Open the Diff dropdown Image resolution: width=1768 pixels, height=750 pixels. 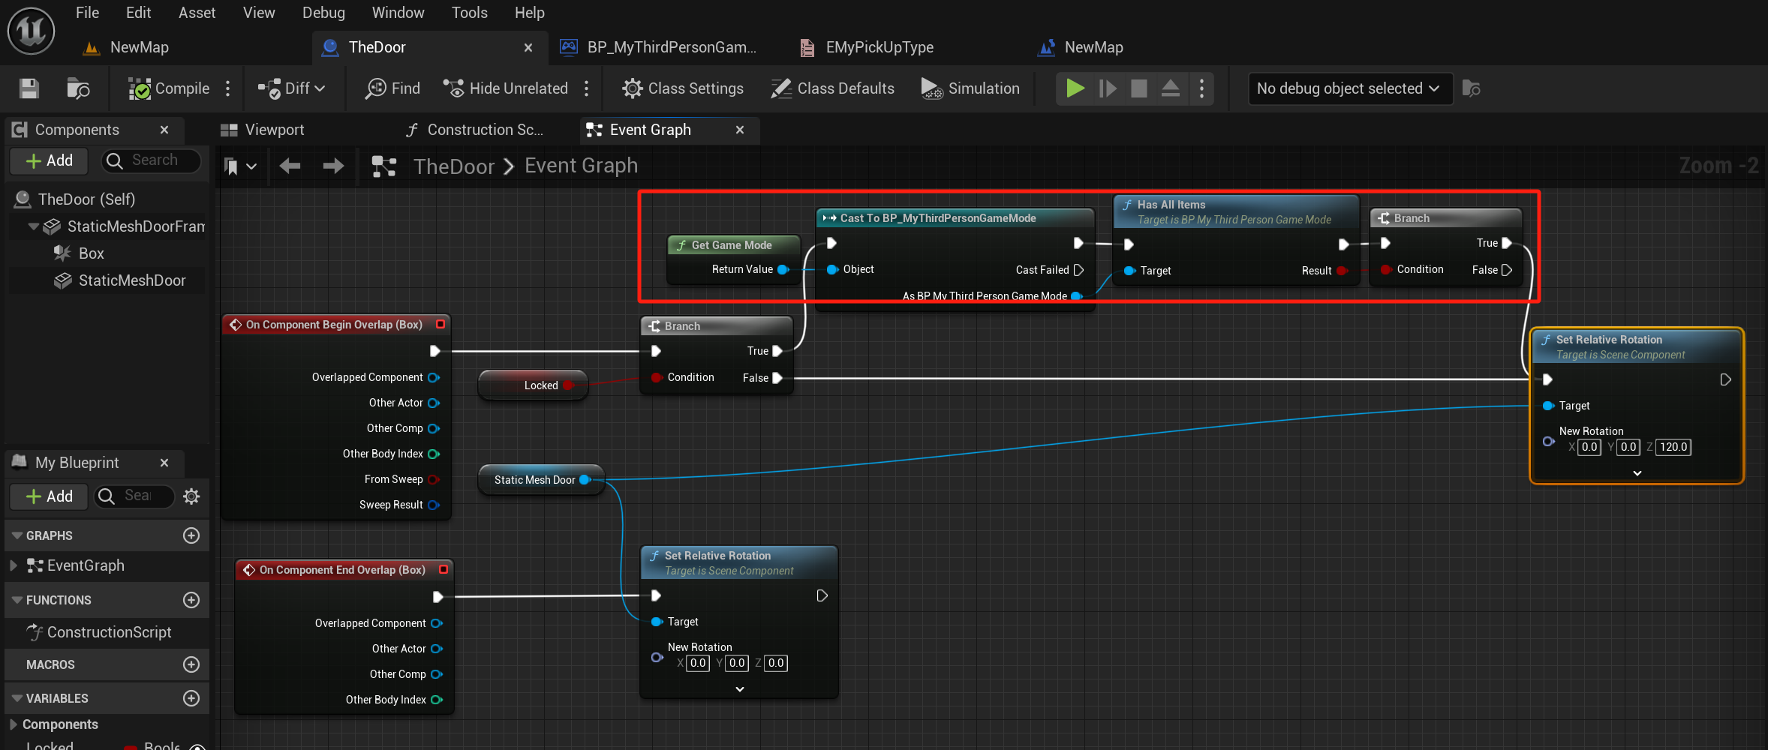[x=291, y=88]
